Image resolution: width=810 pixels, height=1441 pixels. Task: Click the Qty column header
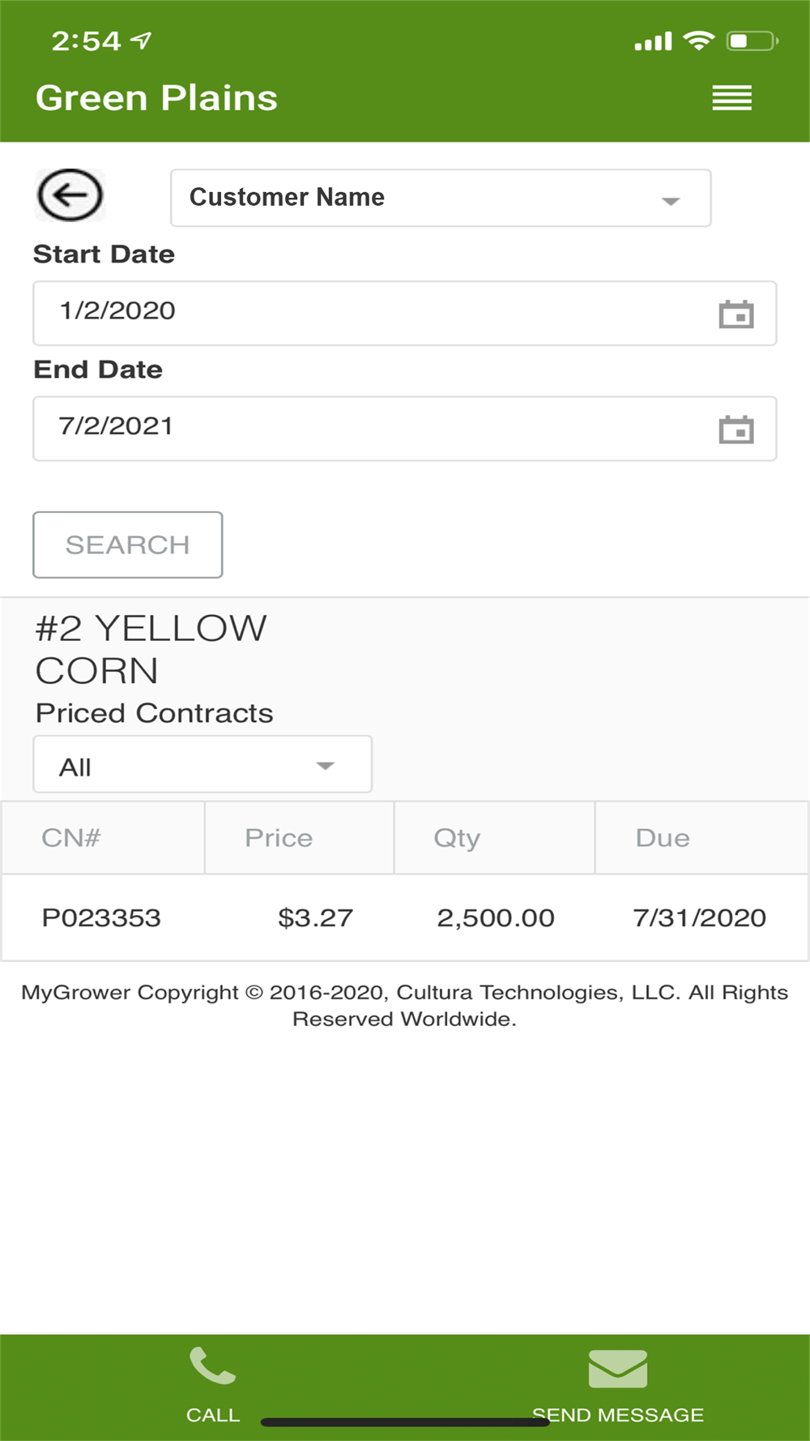[457, 838]
